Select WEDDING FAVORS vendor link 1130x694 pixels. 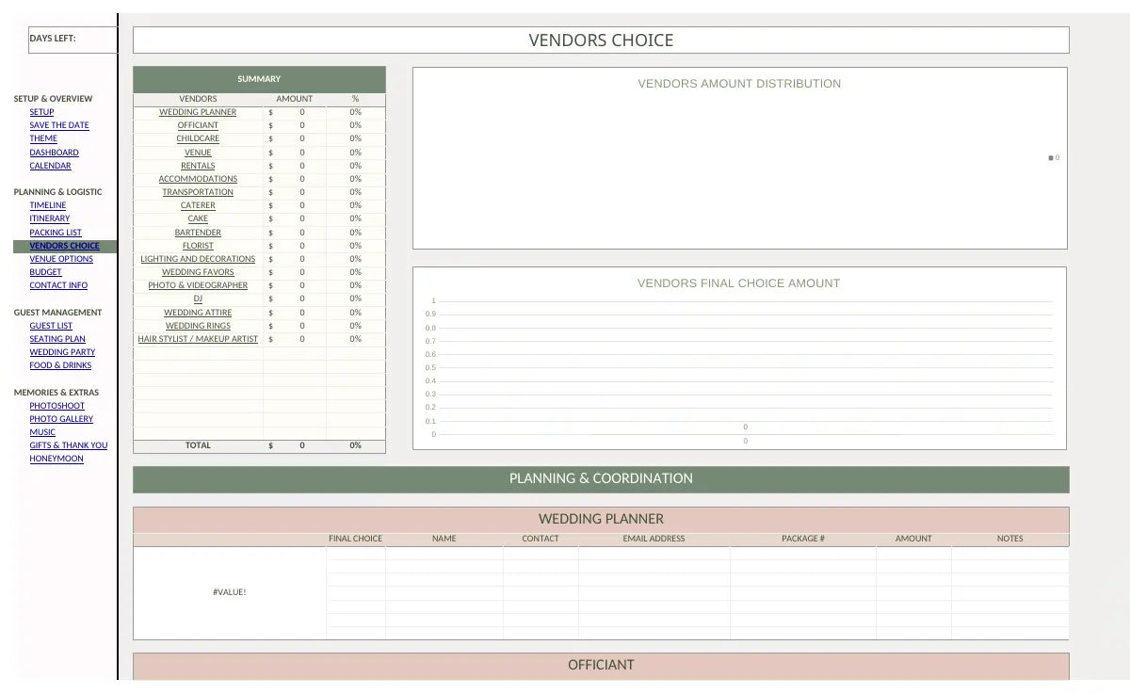(198, 272)
